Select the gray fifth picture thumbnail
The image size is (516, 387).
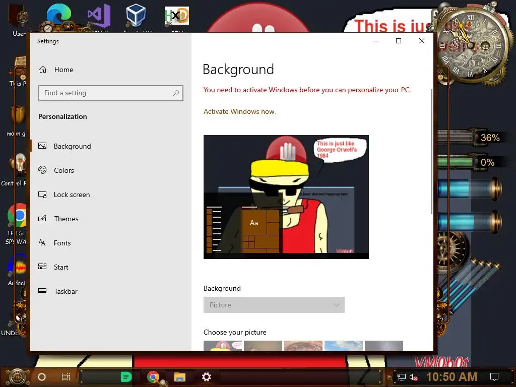tap(384, 346)
